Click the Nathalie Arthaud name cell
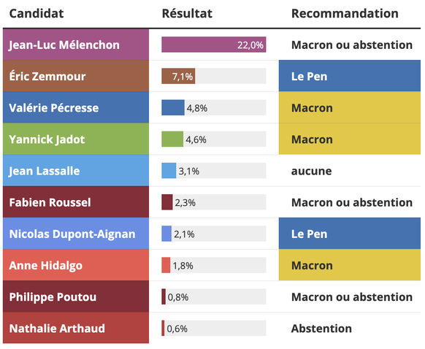The height and width of the screenshot is (349, 425). click(x=76, y=328)
